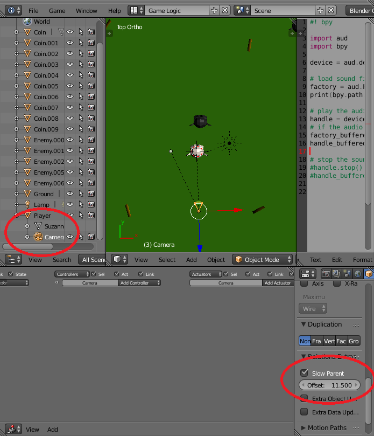Click the Add Actuator button
Screen dimensions: 374x436
click(278, 283)
